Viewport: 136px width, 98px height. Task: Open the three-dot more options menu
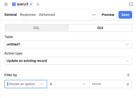click(x=94, y=15)
